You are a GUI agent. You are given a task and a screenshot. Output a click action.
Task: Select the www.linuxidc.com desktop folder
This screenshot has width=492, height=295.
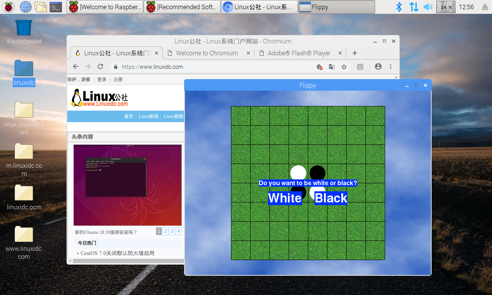click(24, 243)
